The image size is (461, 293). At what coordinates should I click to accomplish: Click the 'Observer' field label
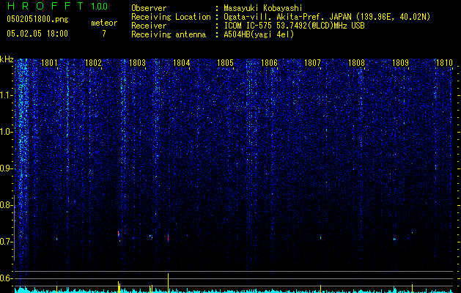149,8
